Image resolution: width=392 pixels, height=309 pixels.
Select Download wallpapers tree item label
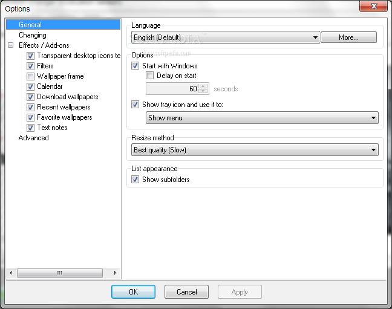coord(68,97)
